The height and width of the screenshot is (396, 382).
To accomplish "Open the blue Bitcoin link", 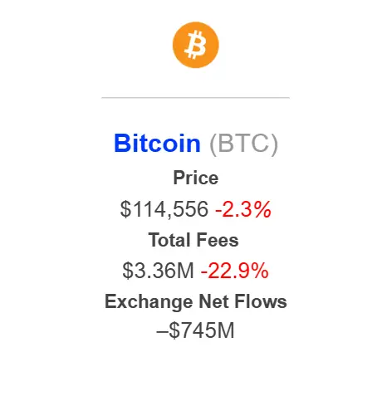I will [x=157, y=143].
